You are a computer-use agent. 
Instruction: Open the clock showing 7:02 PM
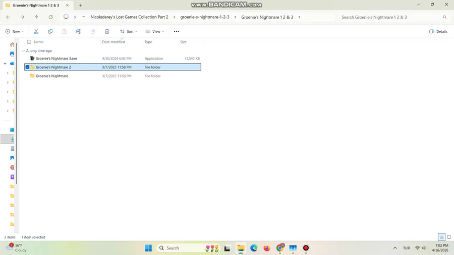(440, 248)
